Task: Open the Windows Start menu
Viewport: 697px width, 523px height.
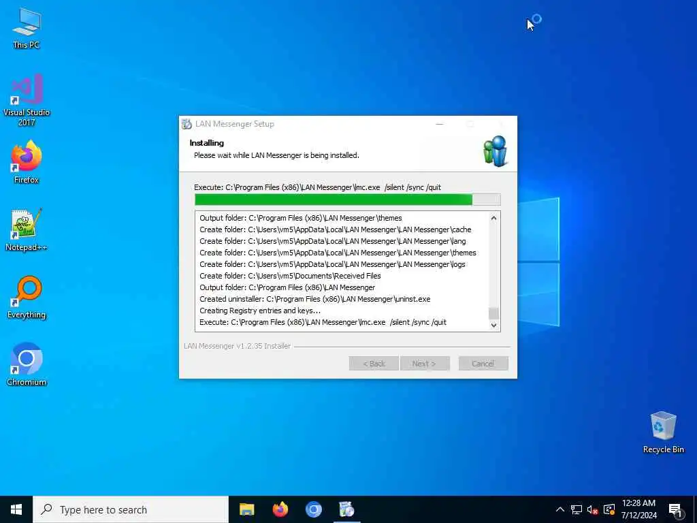Action: pyautogui.click(x=16, y=509)
